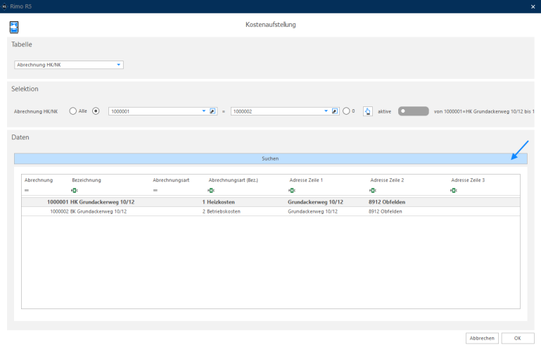
Task: Sort by the Adresse Zeile 2 column header
Action: click(x=387, y=180)
